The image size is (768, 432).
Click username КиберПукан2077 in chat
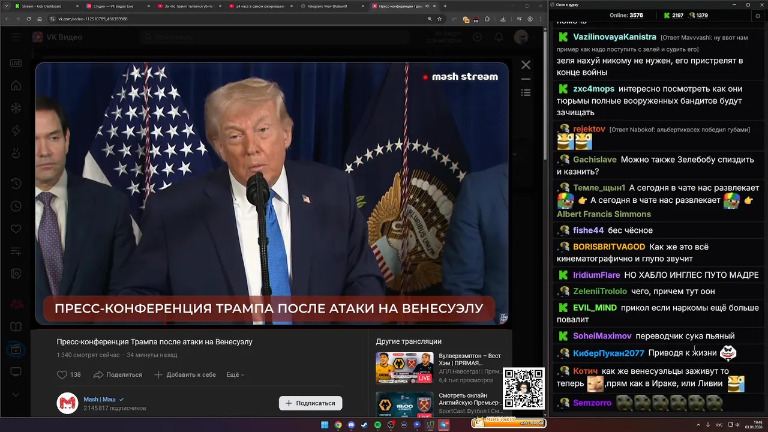tap(608, 353)
